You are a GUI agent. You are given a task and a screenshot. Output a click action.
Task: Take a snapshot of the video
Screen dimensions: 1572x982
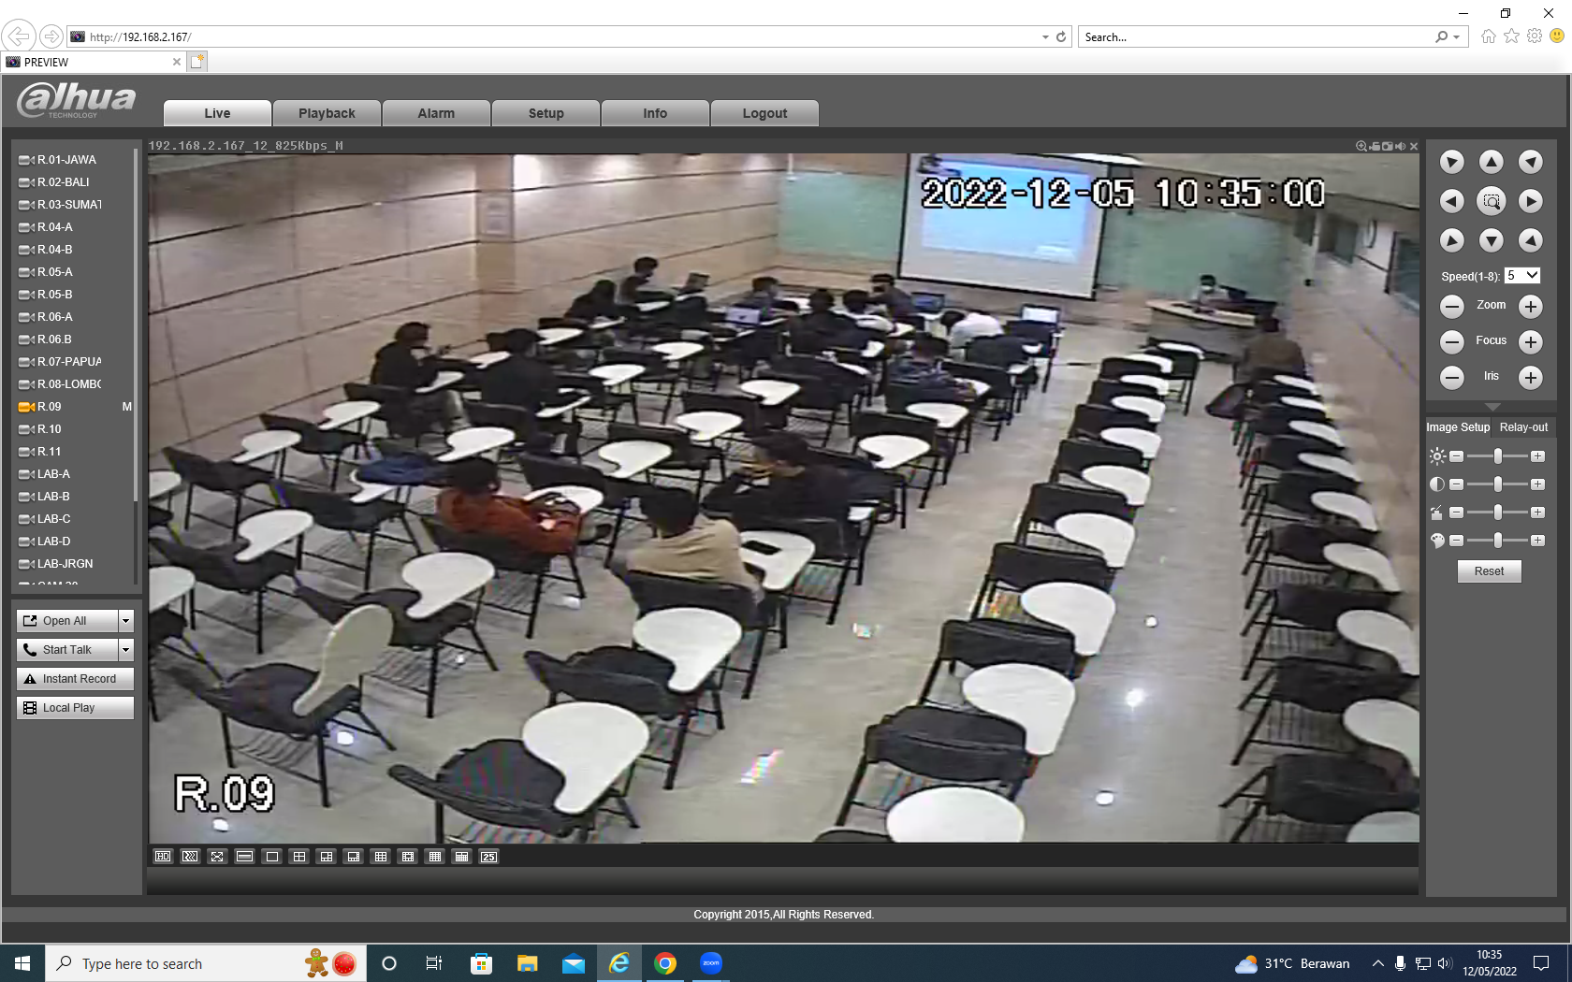(x=1388, y=146)
